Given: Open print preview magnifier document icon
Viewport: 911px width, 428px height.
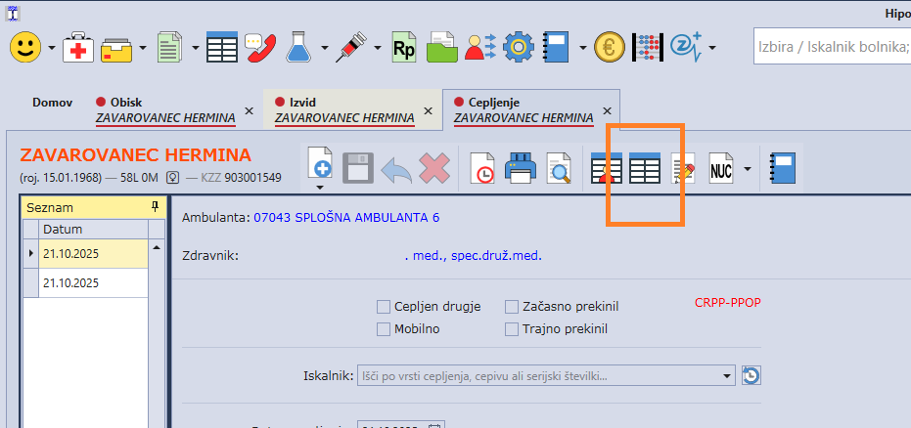Looking at the screenshot, I should [559, 169].
